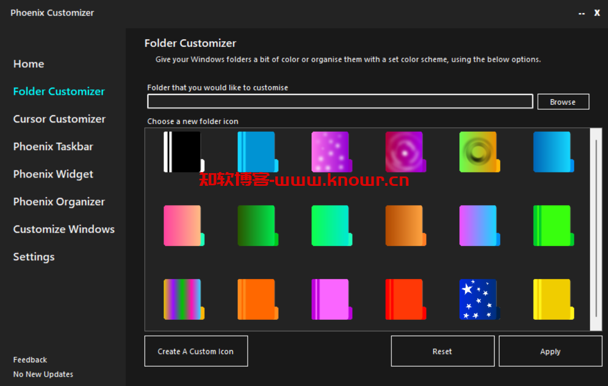Select the magenta swirl folder icon
Image resolution: width=608 pixels, height=386 pixels.
(x=406, y=152)
